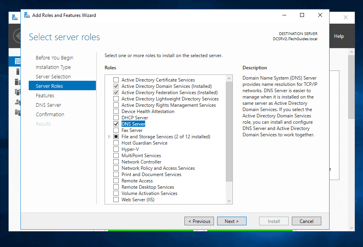Check Device Health Attestation role
This screenshot has width=363, height=247.
pos(116,111)
